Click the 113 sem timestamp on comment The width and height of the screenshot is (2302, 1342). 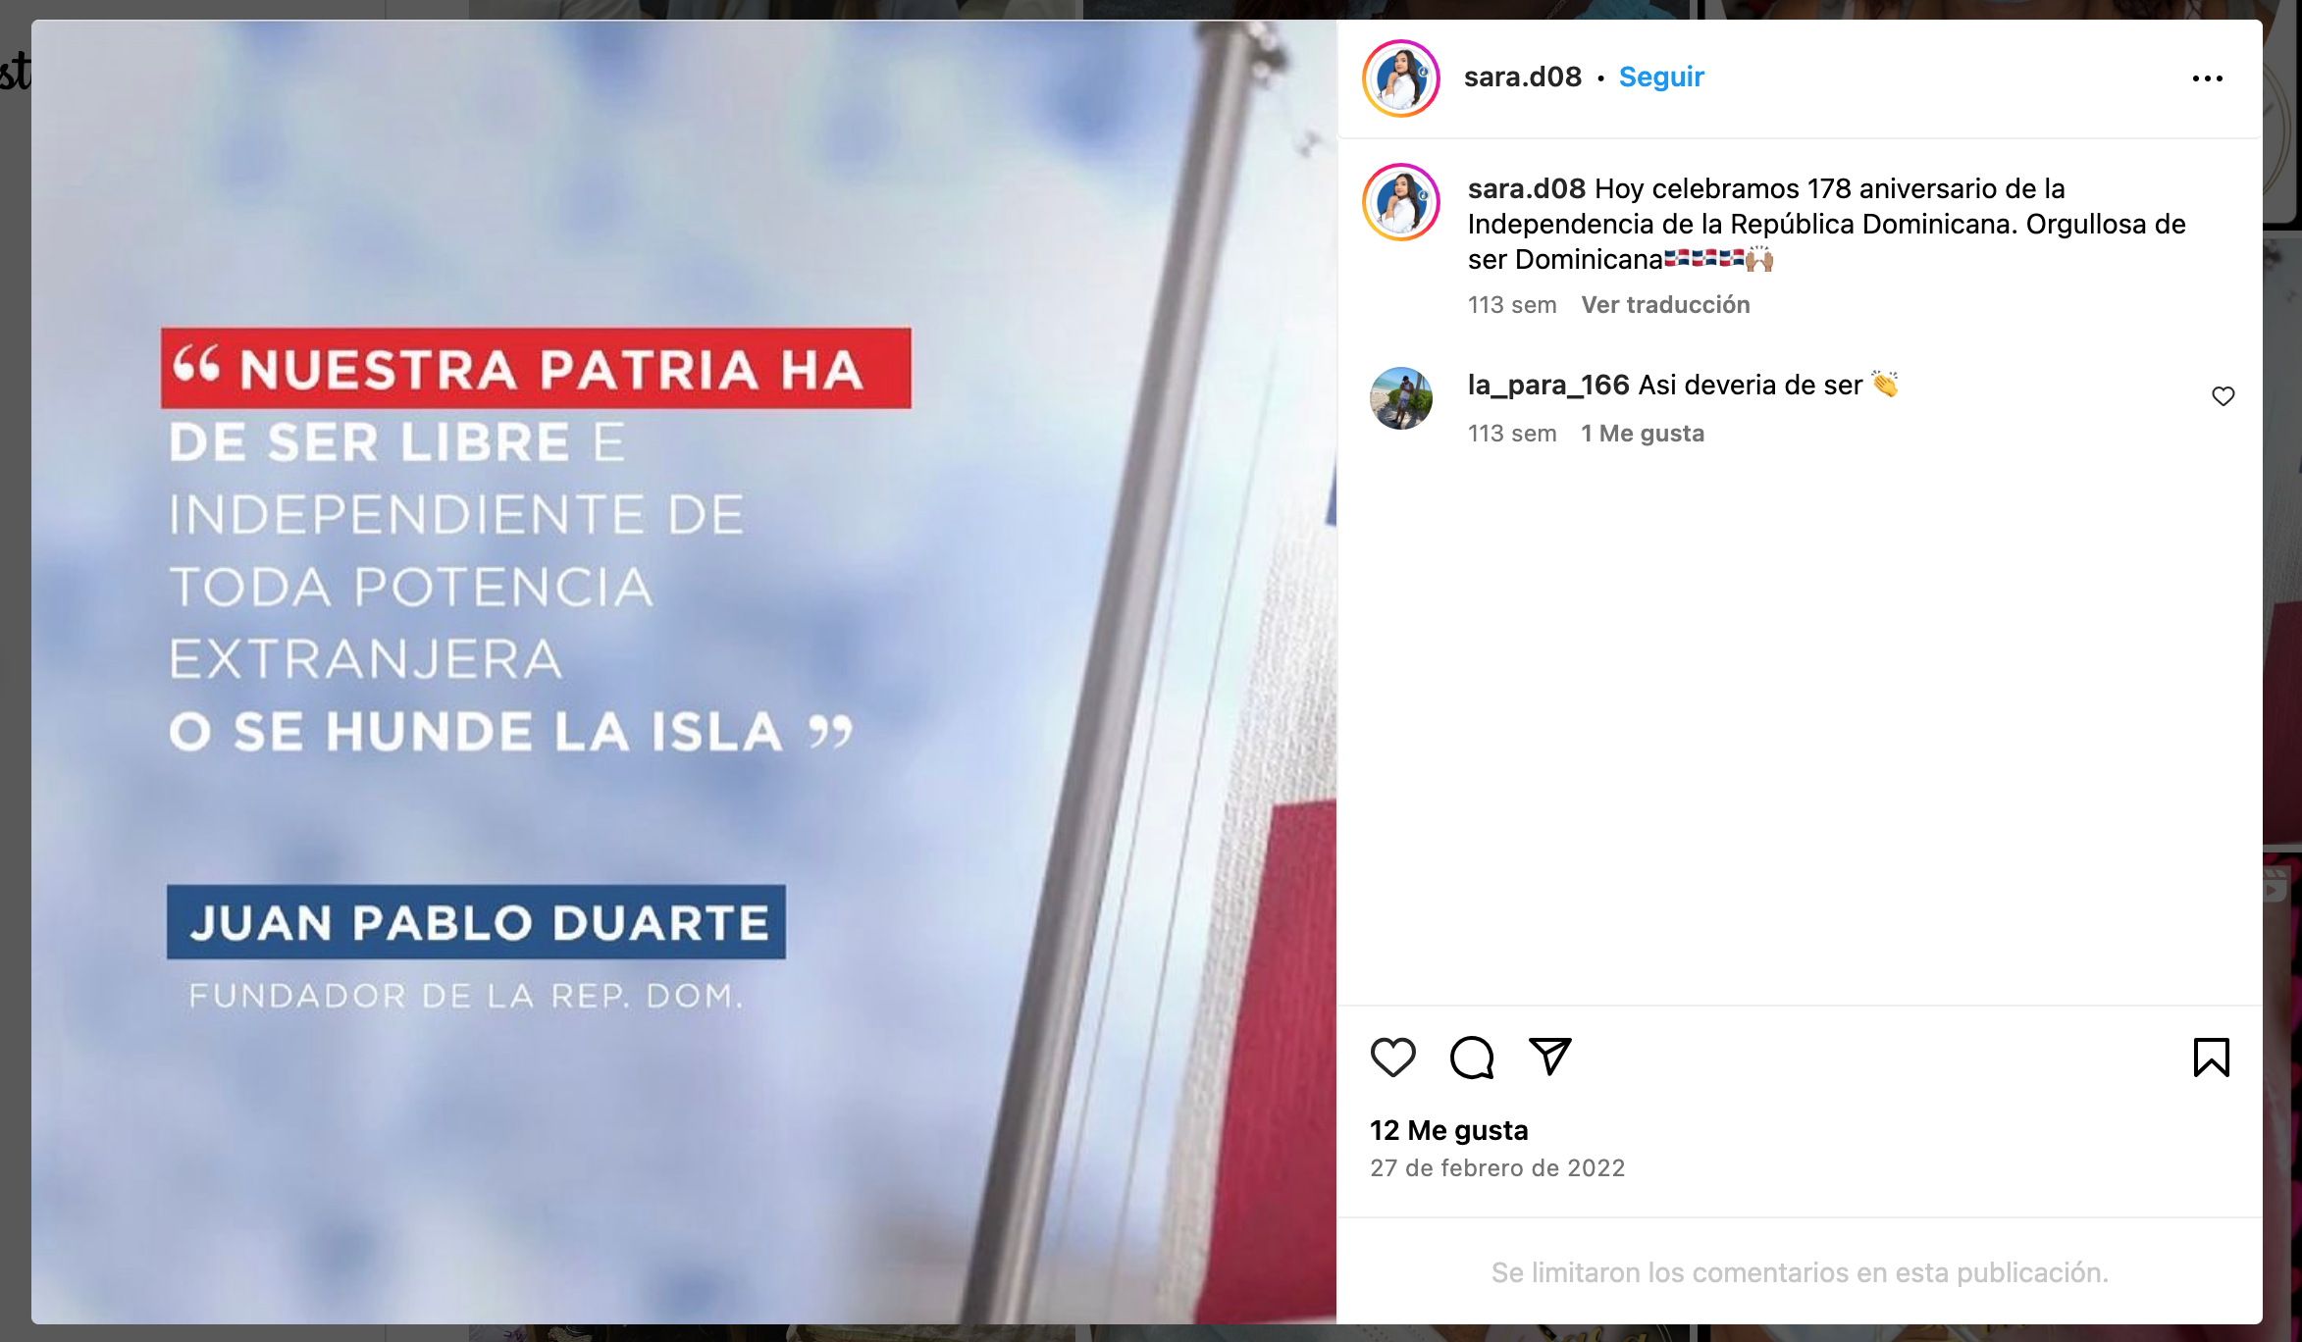coord(1511,434)
